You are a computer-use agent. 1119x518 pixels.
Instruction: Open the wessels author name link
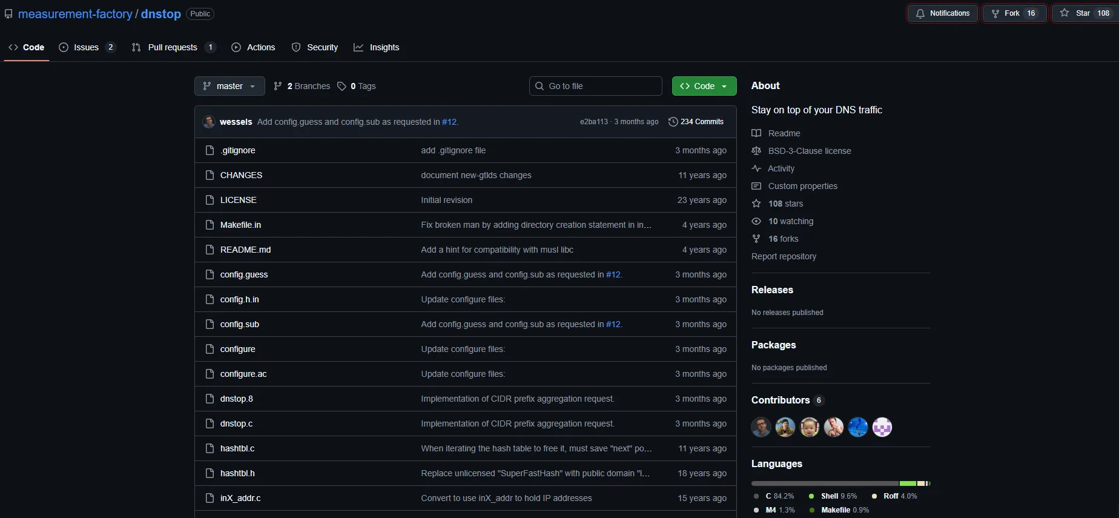pyautogui.click(x=236, y=122)
